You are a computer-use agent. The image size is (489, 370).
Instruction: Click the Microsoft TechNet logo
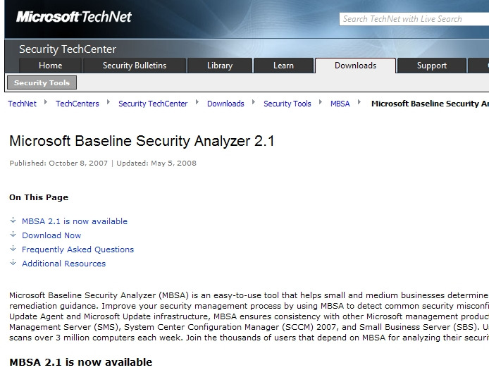pos(74,17)
